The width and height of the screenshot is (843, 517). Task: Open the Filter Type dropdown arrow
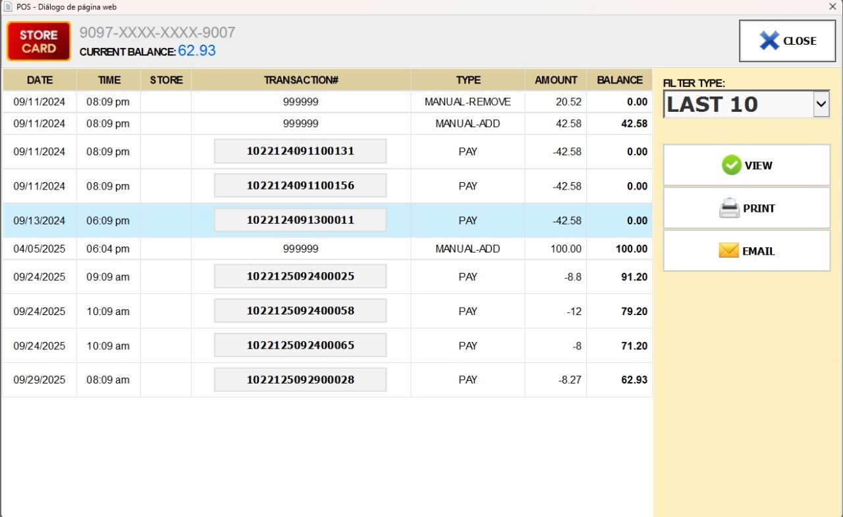(x=821, y=104)
